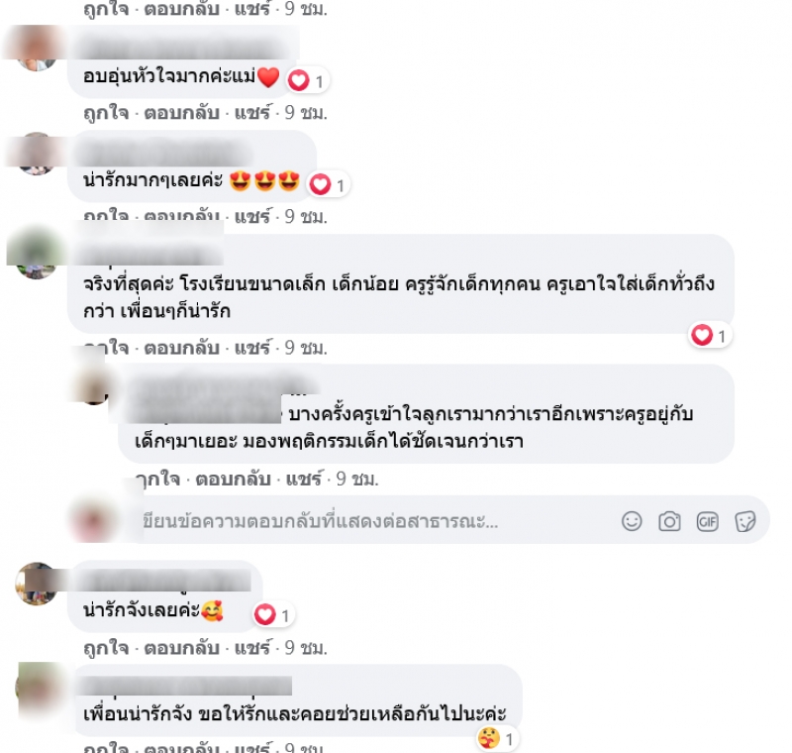Screen dimensions: 792x753
Task: Open the sticker picker in reply box
Action: pos(745,521)
